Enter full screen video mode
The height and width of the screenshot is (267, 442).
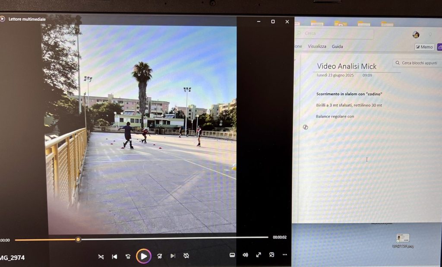coord(259,255)
